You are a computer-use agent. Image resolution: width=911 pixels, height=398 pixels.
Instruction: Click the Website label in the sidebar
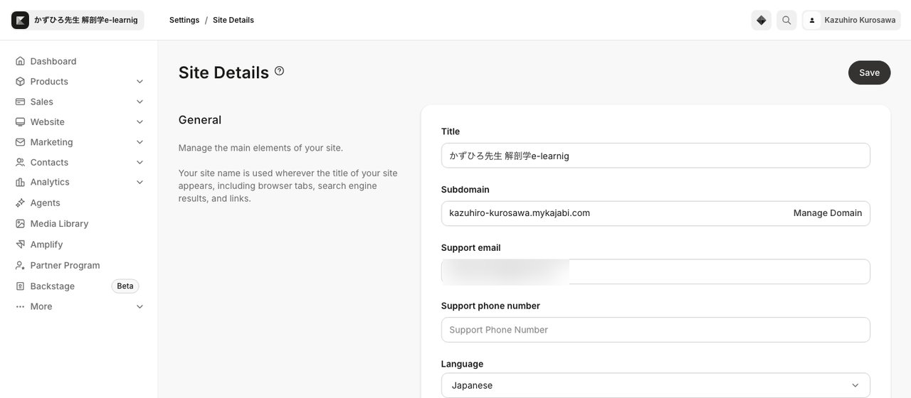pos(48,122)
